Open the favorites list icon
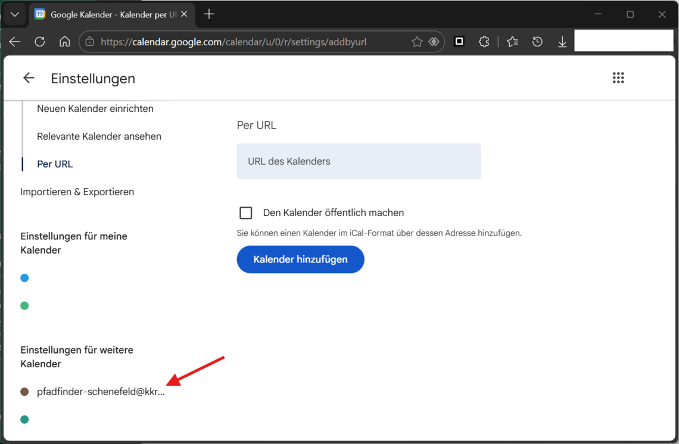Viewport: 679px width, 444px height. [x=512, y=42]
